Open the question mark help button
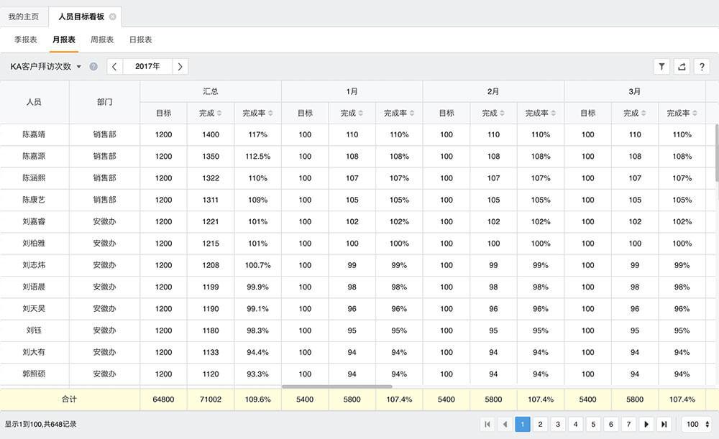 click(x=702, y=66)
